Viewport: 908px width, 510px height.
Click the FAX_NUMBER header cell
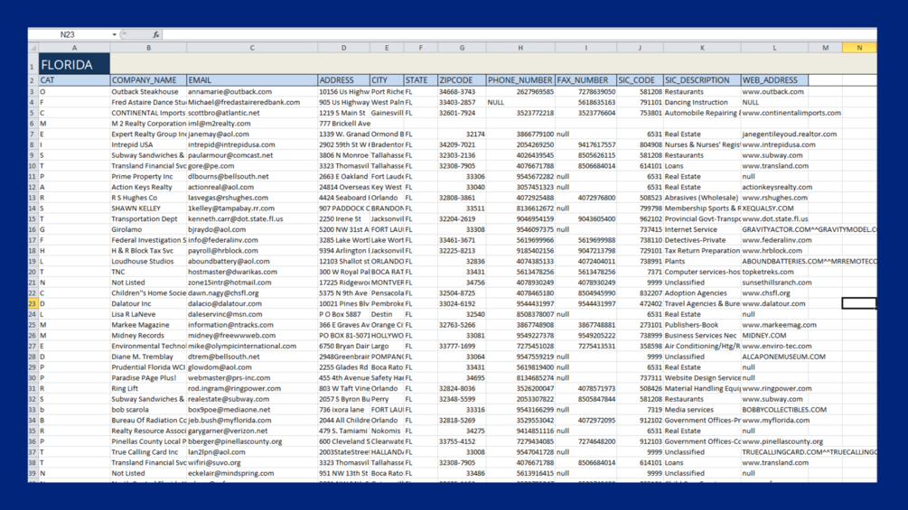585,80
